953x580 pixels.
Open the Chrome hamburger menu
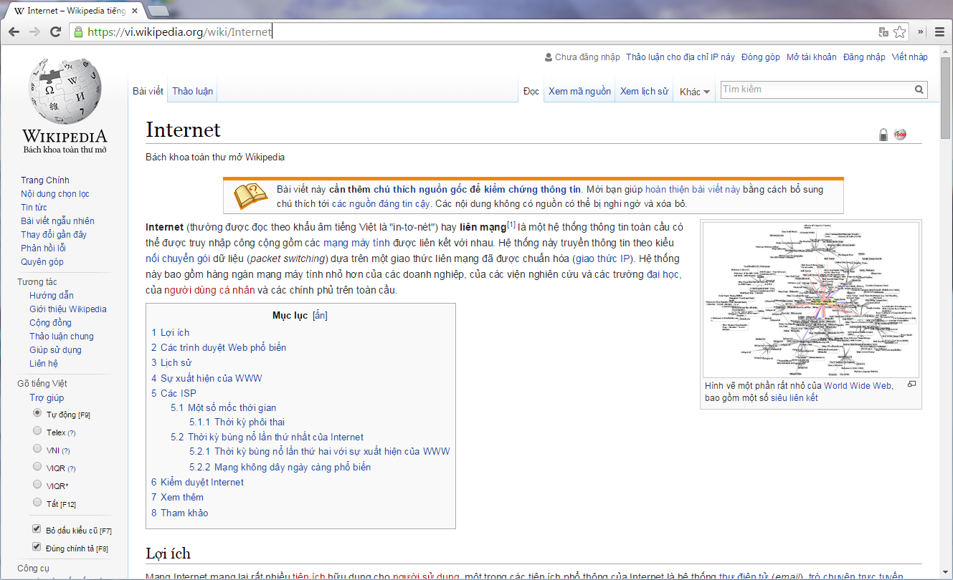click(x=938, y=32)
